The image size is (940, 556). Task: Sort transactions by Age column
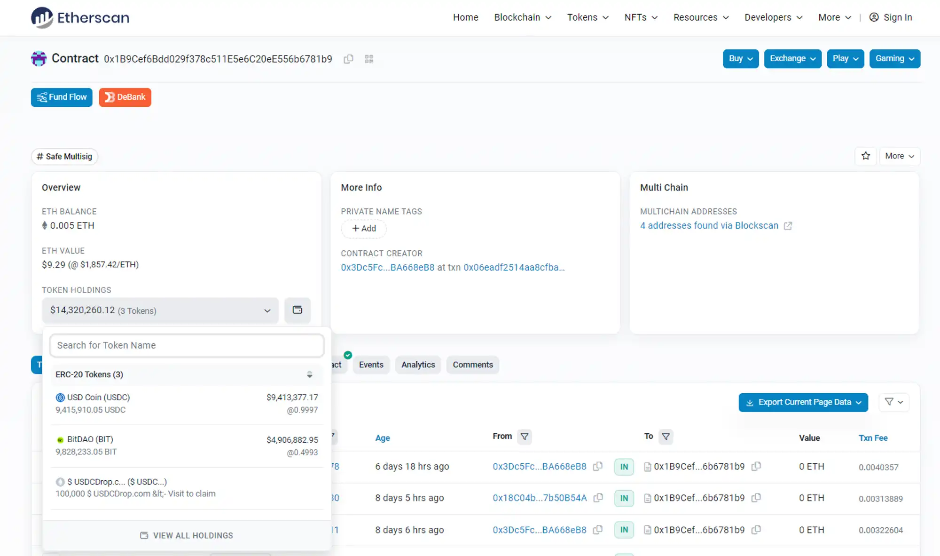[x=383, y=438]
